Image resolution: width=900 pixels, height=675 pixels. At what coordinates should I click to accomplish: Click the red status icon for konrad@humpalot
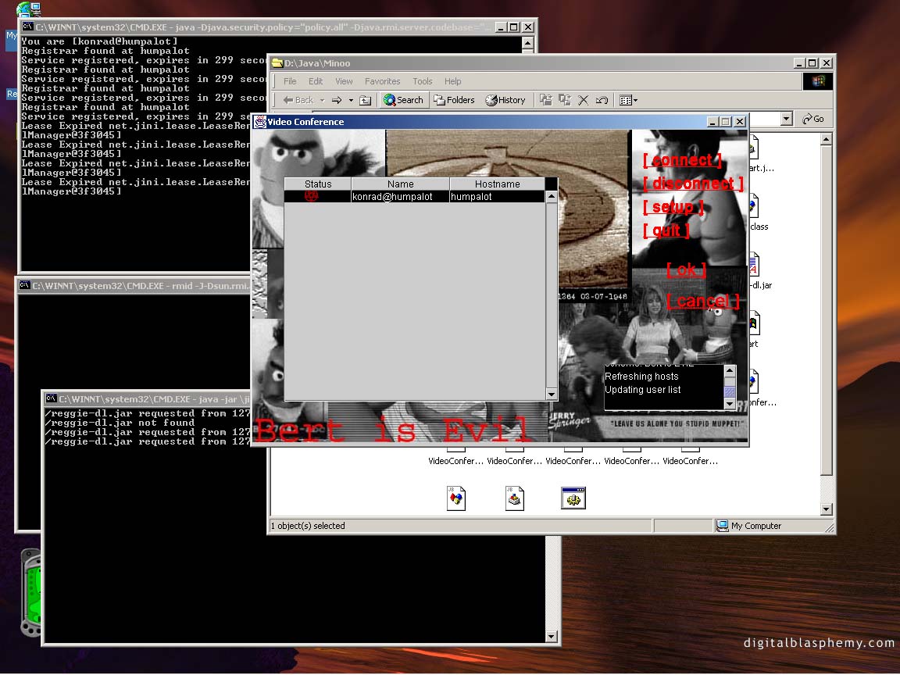tap(311, 196)
